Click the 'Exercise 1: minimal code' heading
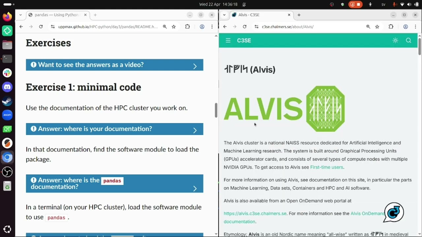 83,87
